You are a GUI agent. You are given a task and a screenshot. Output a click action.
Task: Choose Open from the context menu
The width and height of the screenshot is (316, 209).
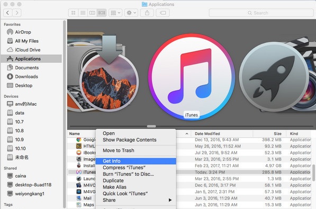click(136, 133)
